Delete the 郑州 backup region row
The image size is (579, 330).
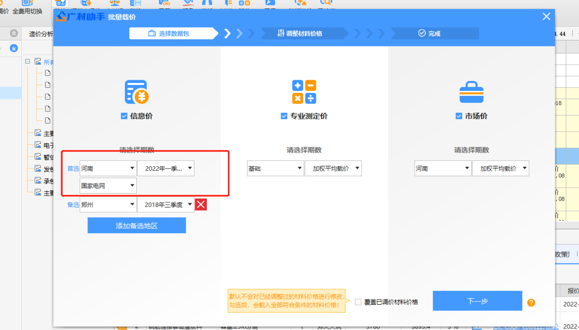point(201,204)
